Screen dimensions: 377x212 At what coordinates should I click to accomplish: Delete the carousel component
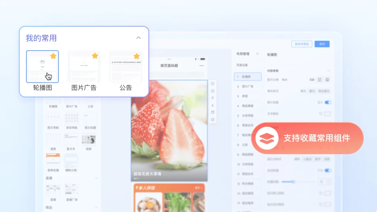[212, 119]
